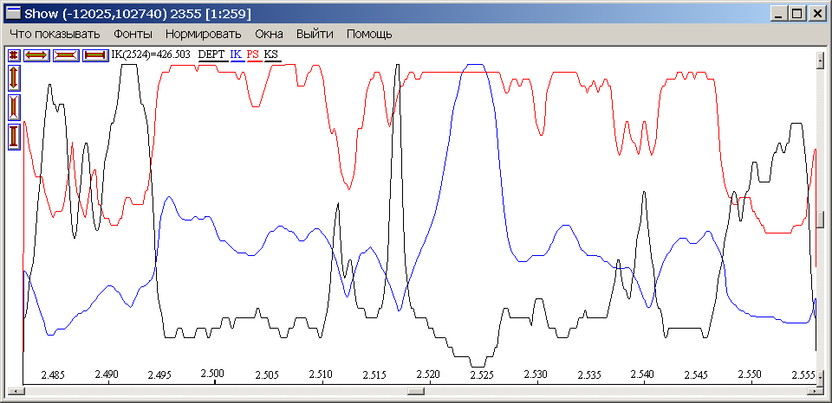The image size is (832, 403).
Task: Click the IK(2524)=426.503 readout text
Action: point(151,54)
